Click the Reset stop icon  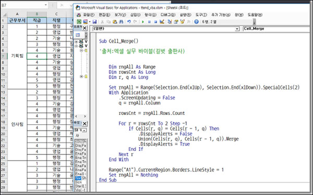pos(155,22)
